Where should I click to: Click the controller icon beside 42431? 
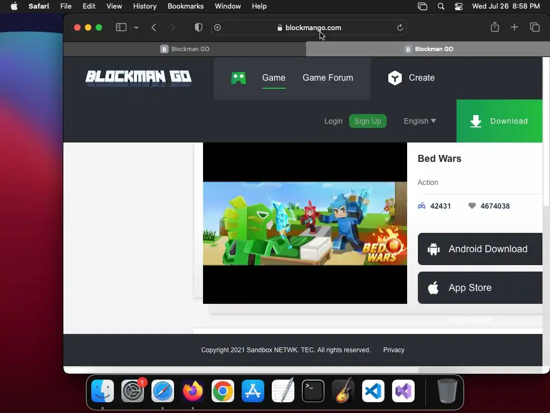[422, 206]
